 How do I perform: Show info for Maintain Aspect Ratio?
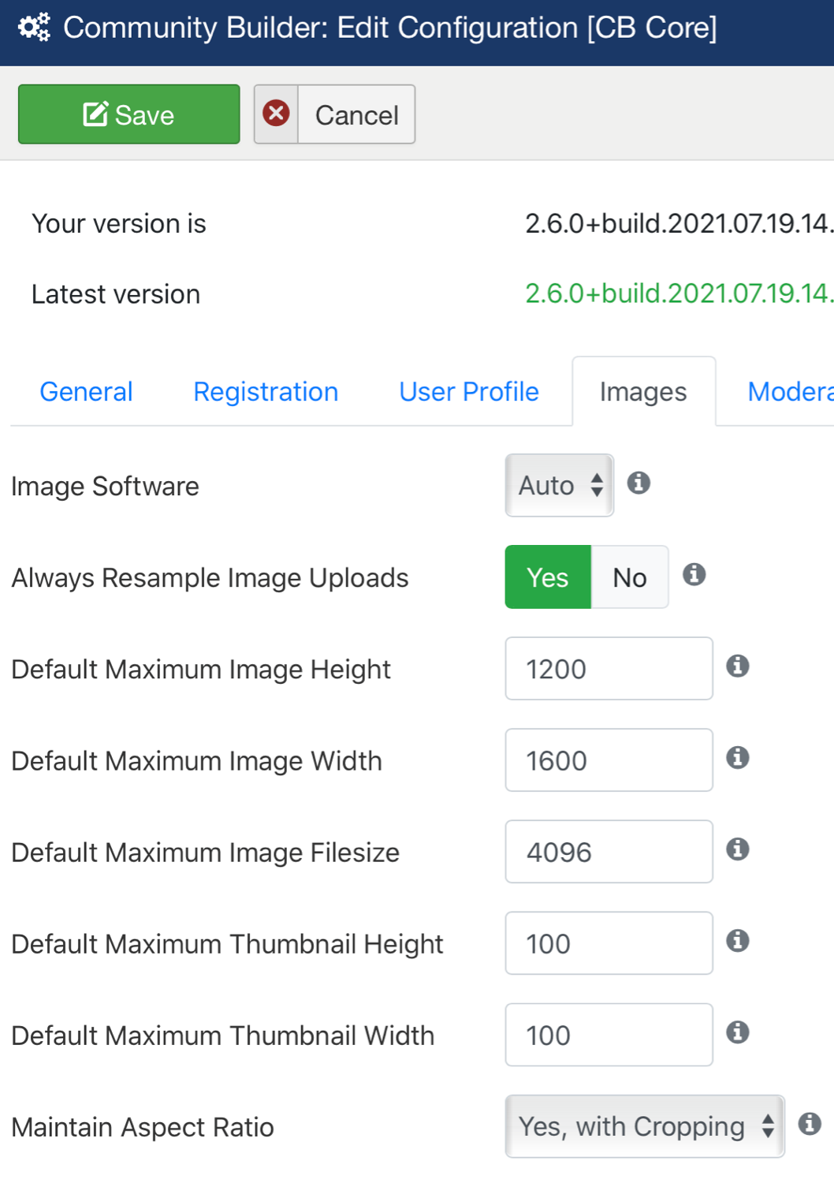click(x=810, y=1123)
